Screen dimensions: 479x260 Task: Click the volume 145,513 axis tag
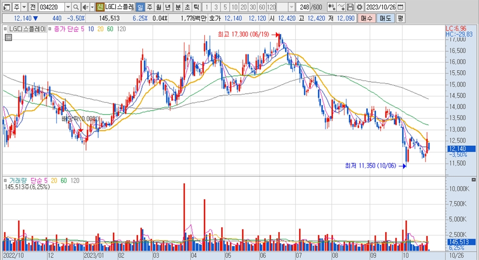[461, 242]
